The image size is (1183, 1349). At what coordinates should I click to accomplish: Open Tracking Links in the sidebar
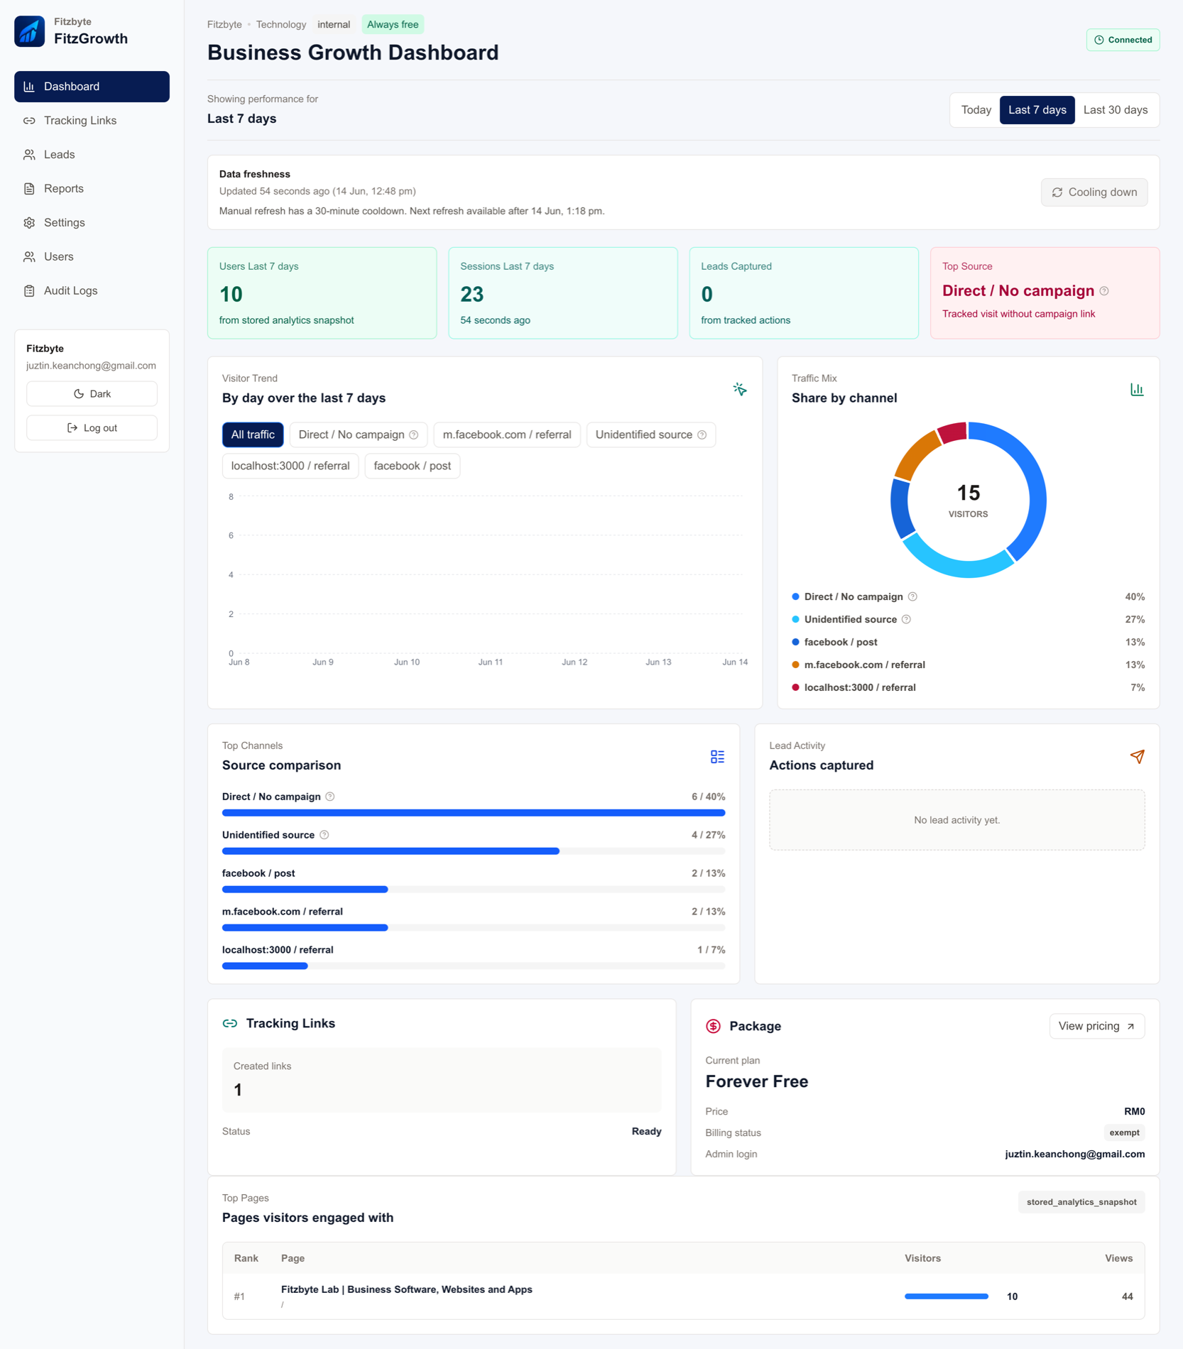[92, 121]
